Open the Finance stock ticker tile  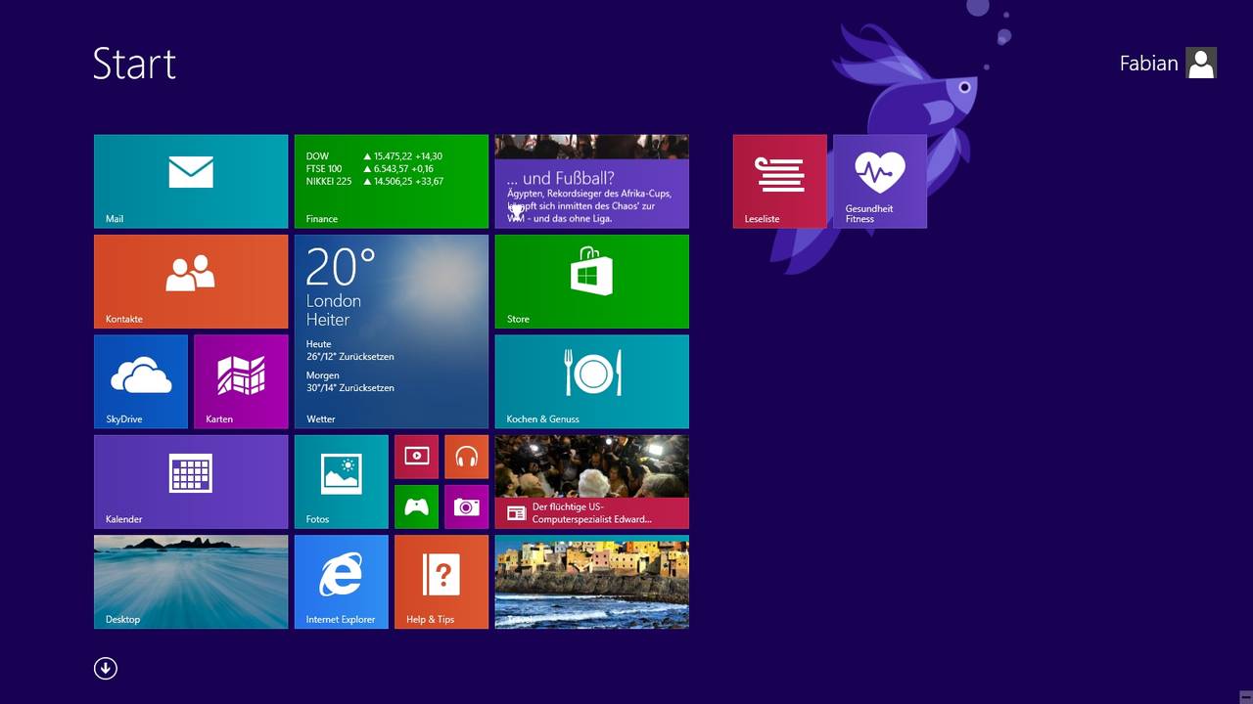coord(391,181)
